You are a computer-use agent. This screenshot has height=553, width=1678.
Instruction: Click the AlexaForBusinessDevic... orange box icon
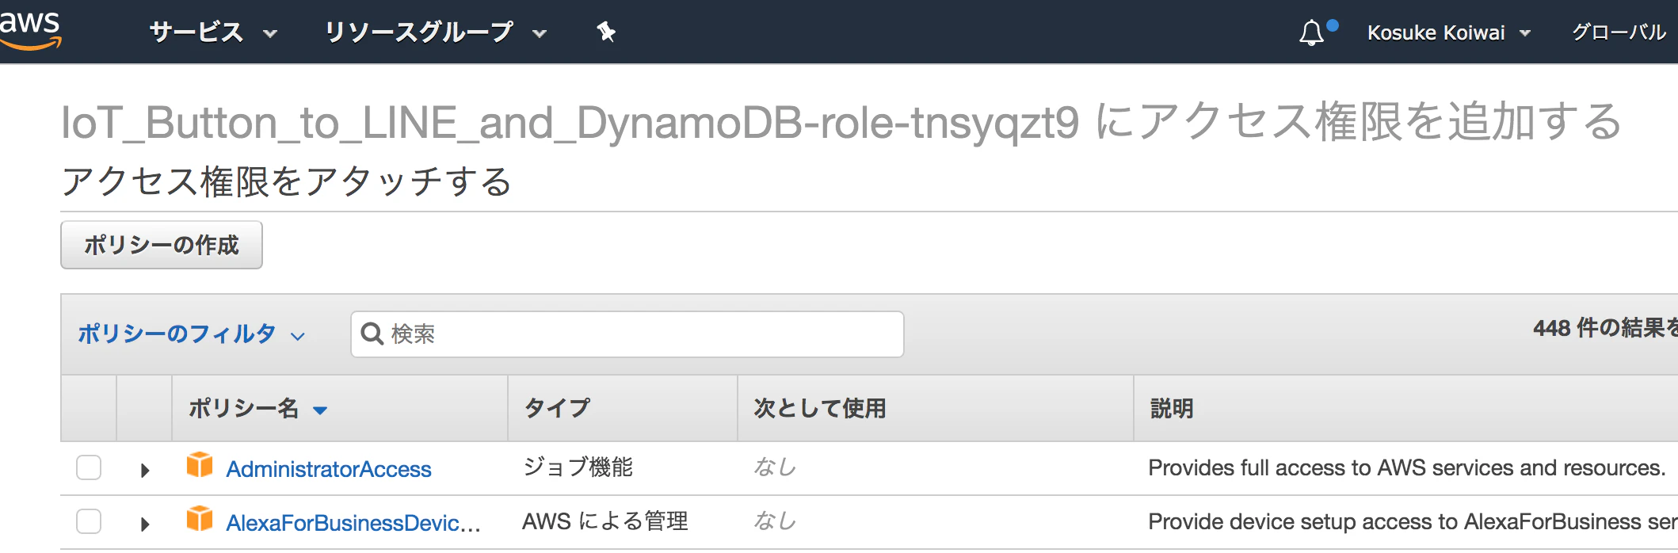[200, 518]
